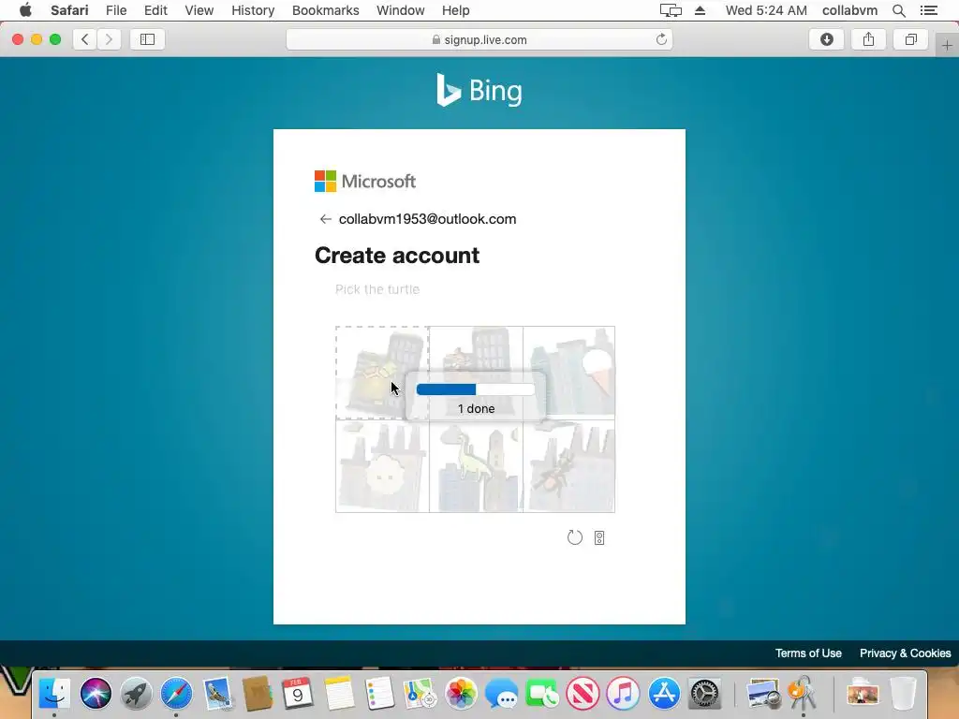The image size is (959, 719).
Task: Restart the puzzle with the circular arrow icon
Action: click(575, 537)
